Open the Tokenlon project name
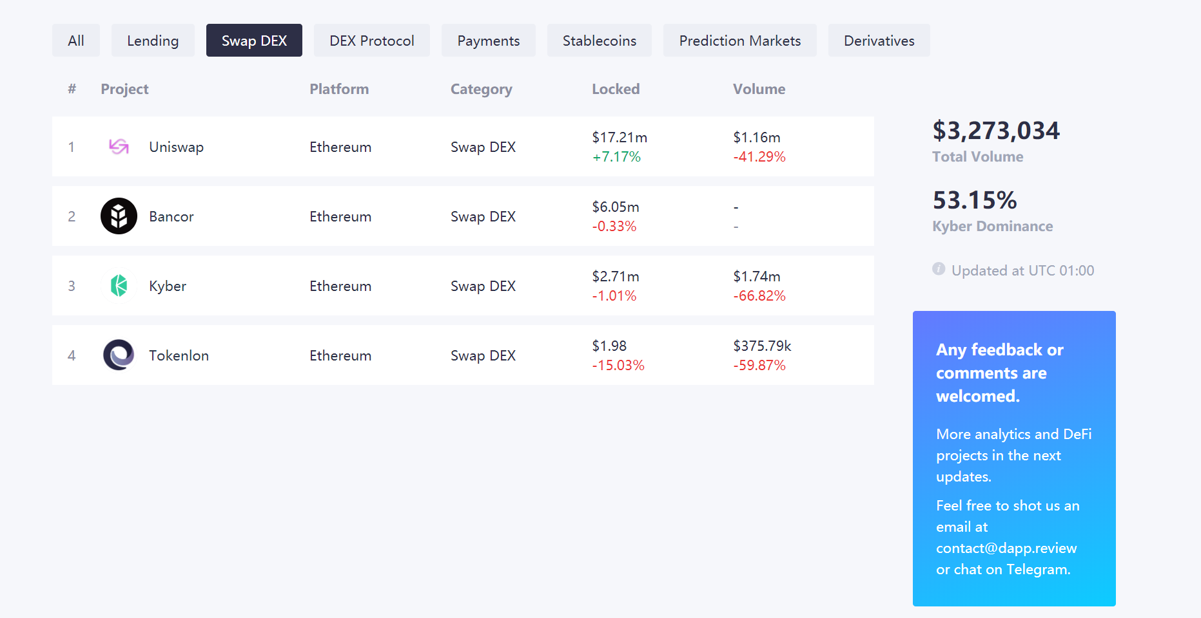Screen dimensions: 1201x618 [179, 355]
